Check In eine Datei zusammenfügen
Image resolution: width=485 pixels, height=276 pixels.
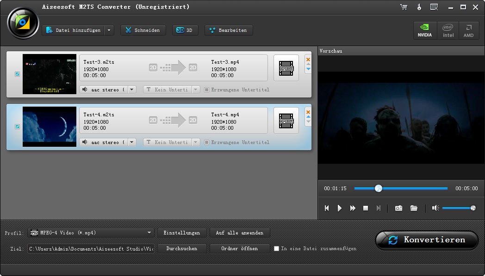point(277,249)
